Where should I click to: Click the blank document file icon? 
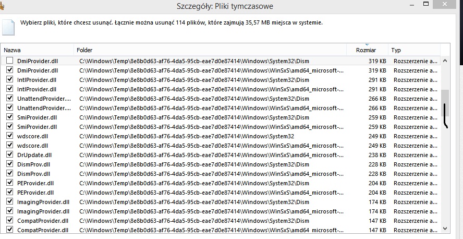pyautogui.click(x=8, y=28)
